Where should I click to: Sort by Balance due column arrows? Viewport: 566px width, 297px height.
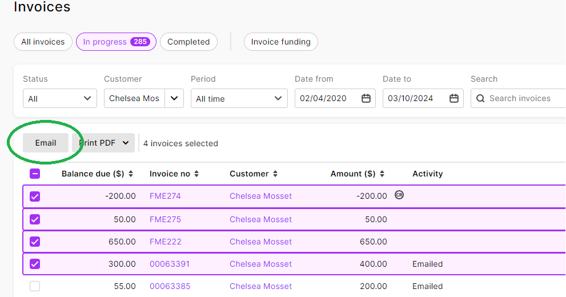131,174
